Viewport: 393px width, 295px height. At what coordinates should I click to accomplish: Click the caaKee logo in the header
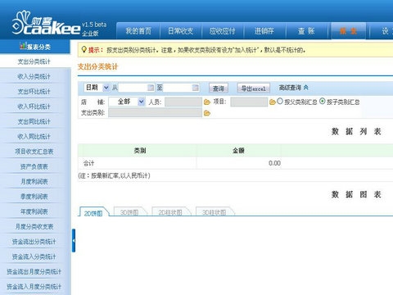click(47, 24)
